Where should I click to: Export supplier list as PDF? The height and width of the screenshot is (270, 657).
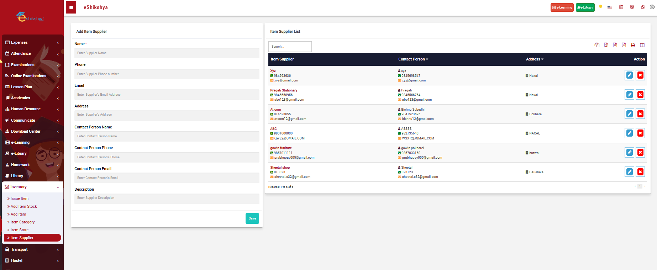click(x=624, y=45)
